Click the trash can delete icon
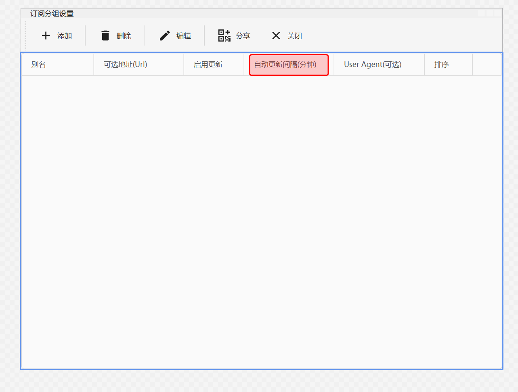This screenshot has height=392, width=518. [x=105, y=36]
